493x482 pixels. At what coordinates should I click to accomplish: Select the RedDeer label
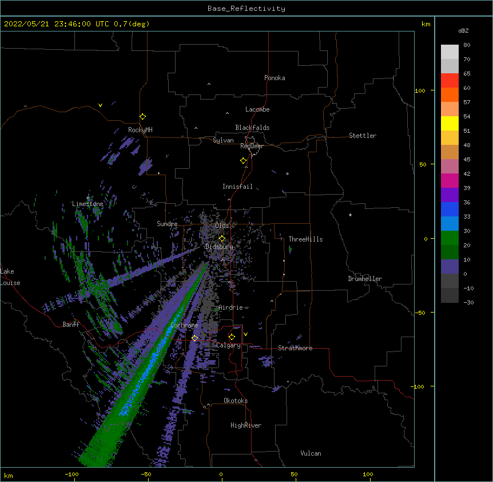tap(252, 146)
